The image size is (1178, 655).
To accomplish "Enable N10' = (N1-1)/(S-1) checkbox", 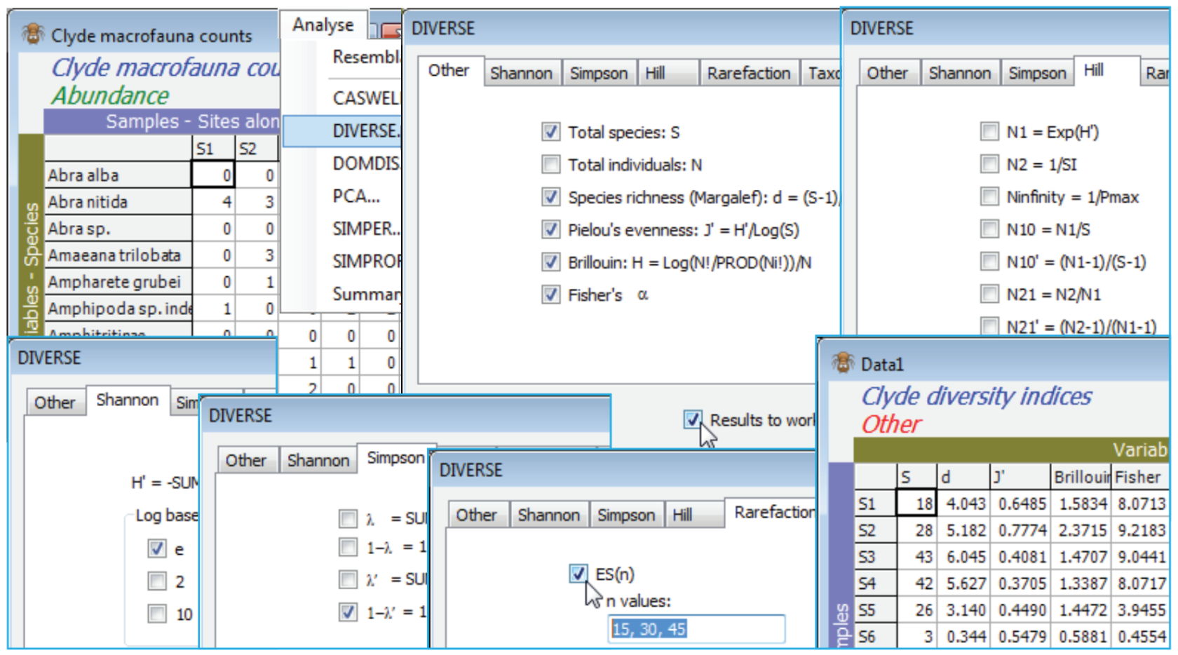I will [989, 262].
